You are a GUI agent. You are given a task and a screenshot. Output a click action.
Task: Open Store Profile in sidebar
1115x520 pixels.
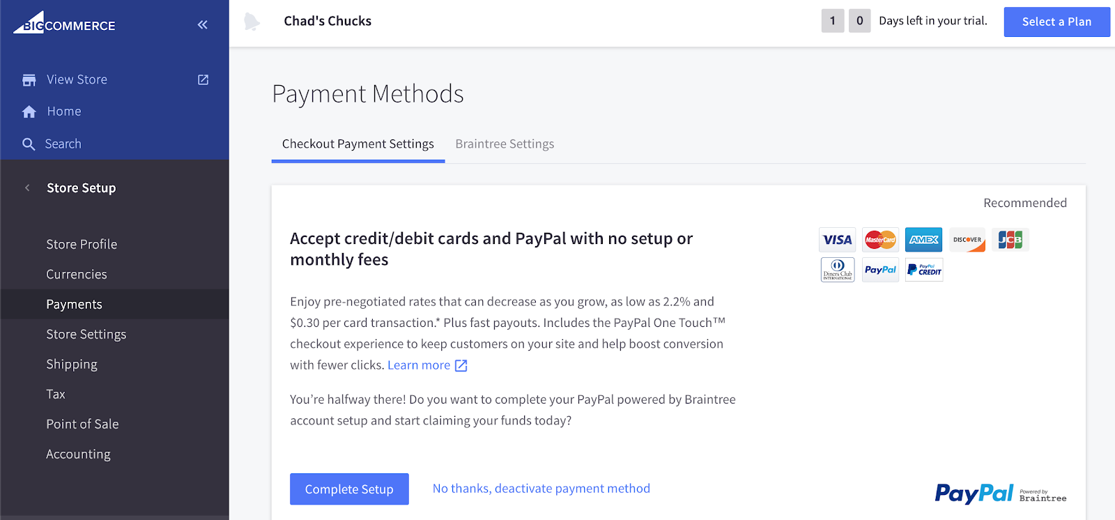click(82, 245)
